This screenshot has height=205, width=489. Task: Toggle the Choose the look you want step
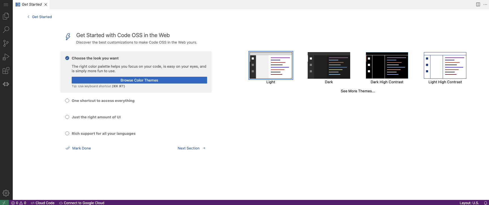tap(67, 58)
